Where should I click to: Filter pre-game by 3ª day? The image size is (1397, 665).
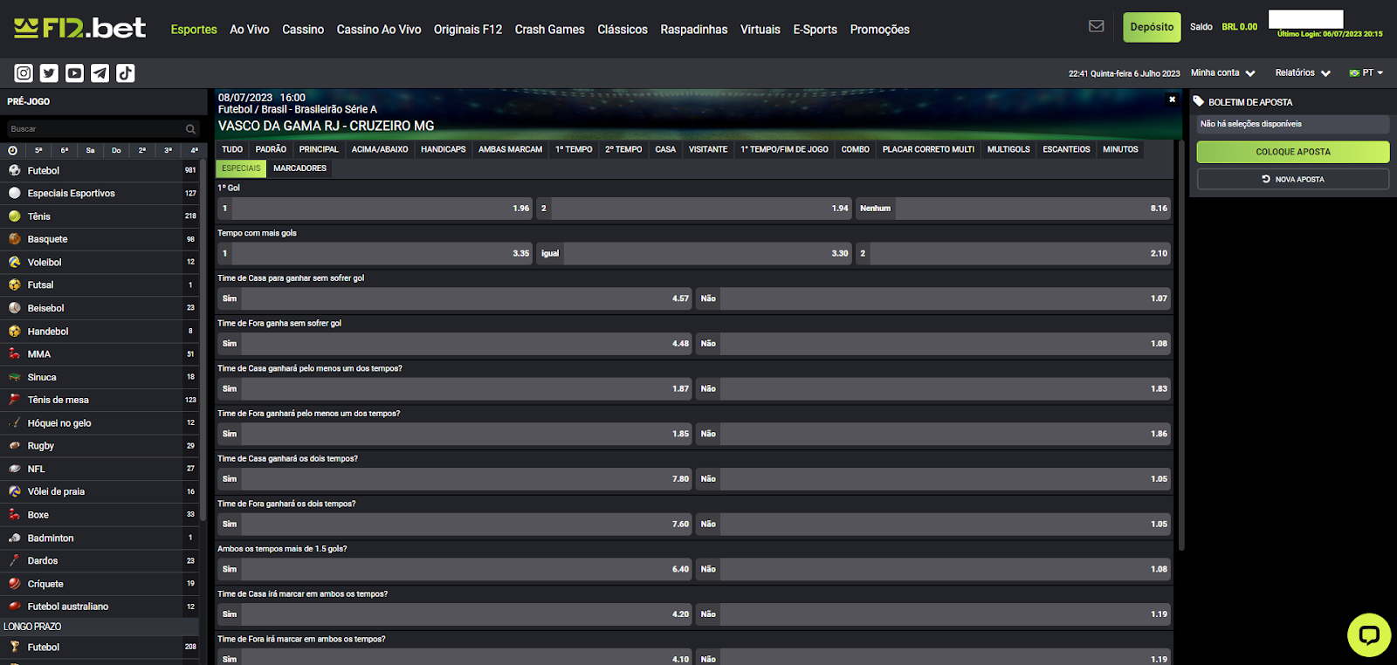[168, 150]
